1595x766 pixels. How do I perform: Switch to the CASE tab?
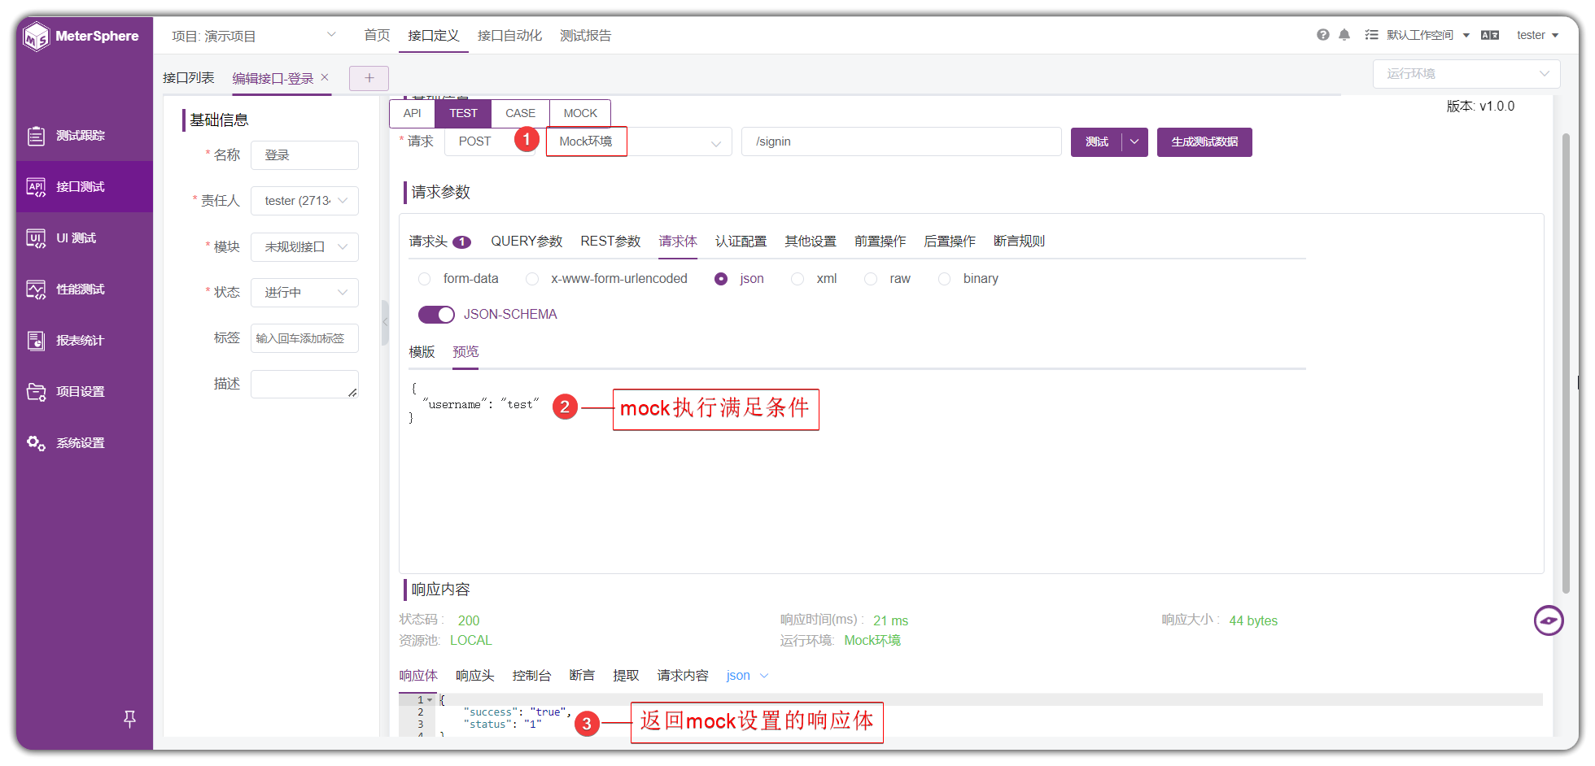point(520,113)
